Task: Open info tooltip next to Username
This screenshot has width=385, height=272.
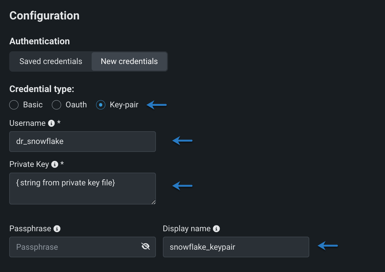Action: (x=51, y=124)
